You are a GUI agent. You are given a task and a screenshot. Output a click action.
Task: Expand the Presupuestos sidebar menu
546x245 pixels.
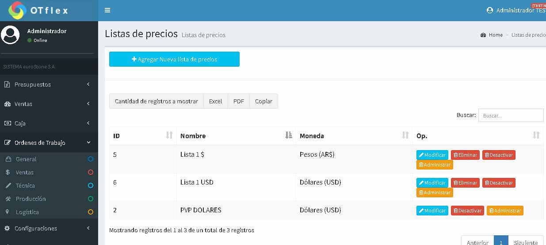click(49, 84)
